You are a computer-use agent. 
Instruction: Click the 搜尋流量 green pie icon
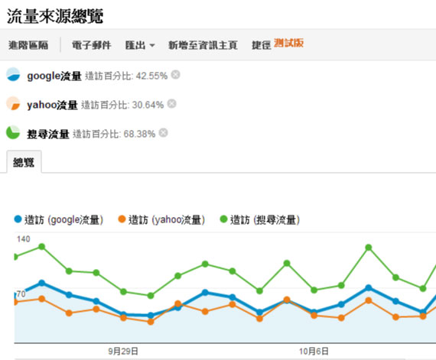click(x=13, y=132)
